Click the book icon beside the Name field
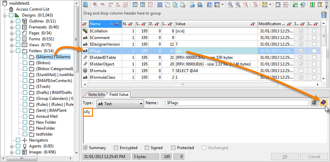 click(323, 103)
